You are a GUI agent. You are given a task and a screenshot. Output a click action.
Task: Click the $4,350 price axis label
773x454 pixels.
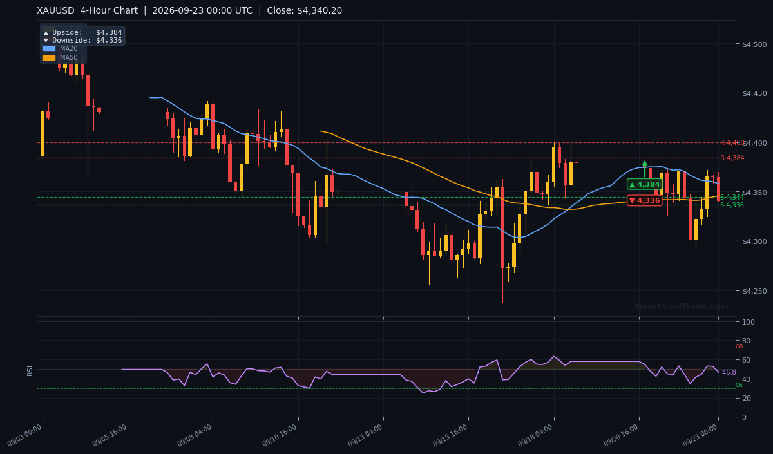(x=755, y=193)
